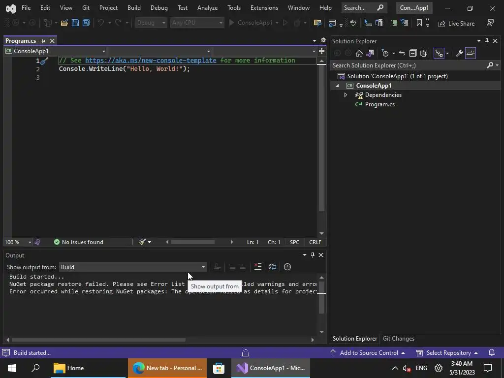Click the notifications bell in status bar

click(492, 353)
